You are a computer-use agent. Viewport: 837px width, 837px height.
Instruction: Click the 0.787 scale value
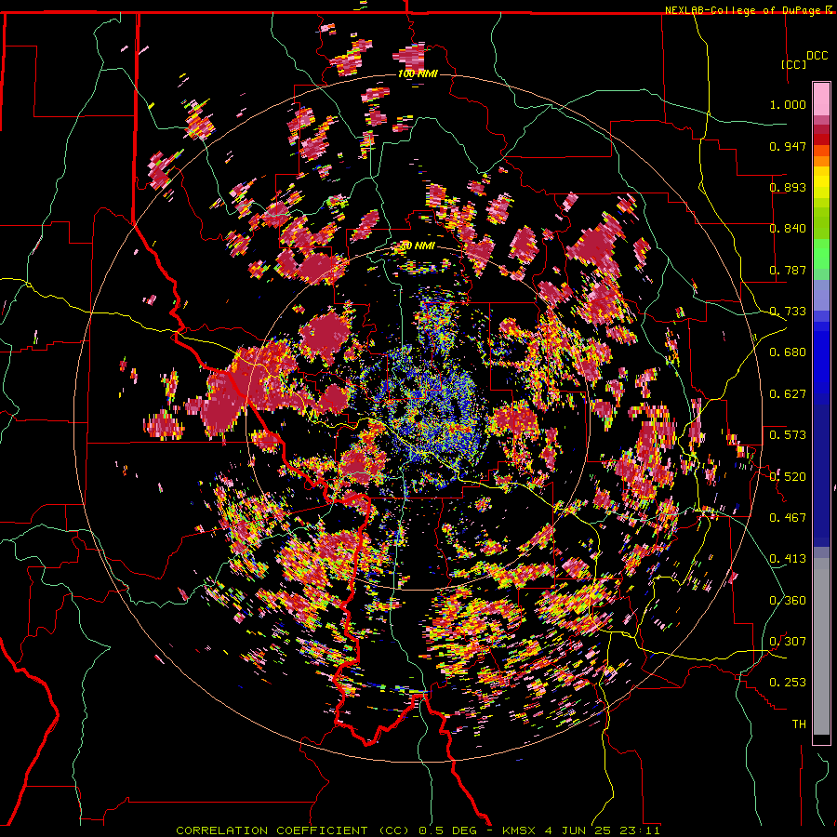788,270
